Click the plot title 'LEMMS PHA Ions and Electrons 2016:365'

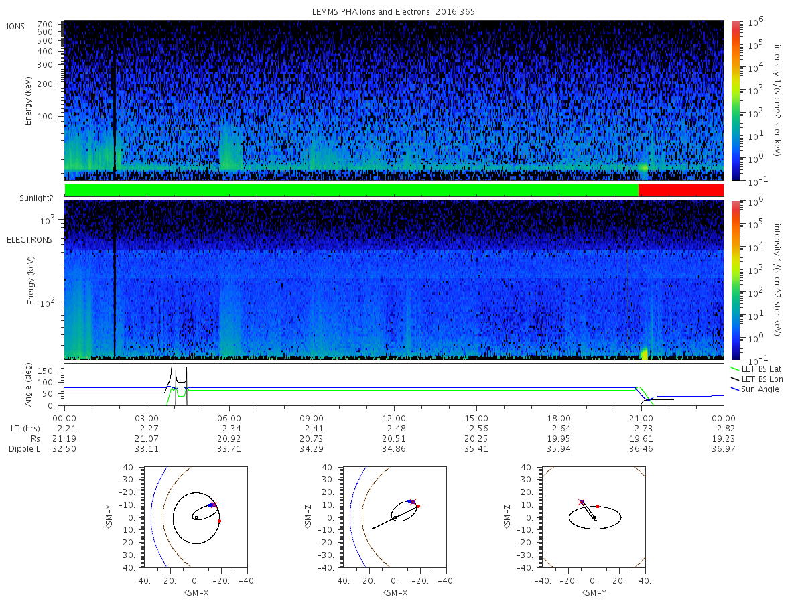coord(395,12)
